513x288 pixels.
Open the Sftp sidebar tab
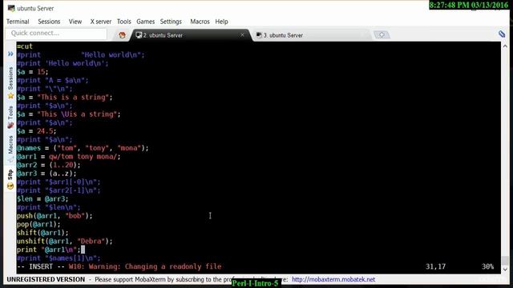10,174
